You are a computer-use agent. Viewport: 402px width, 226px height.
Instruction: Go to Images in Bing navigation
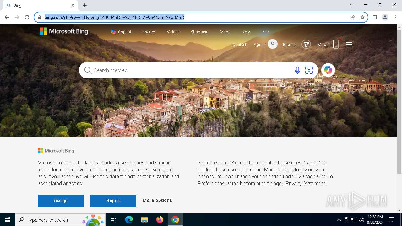click(149, 32)
